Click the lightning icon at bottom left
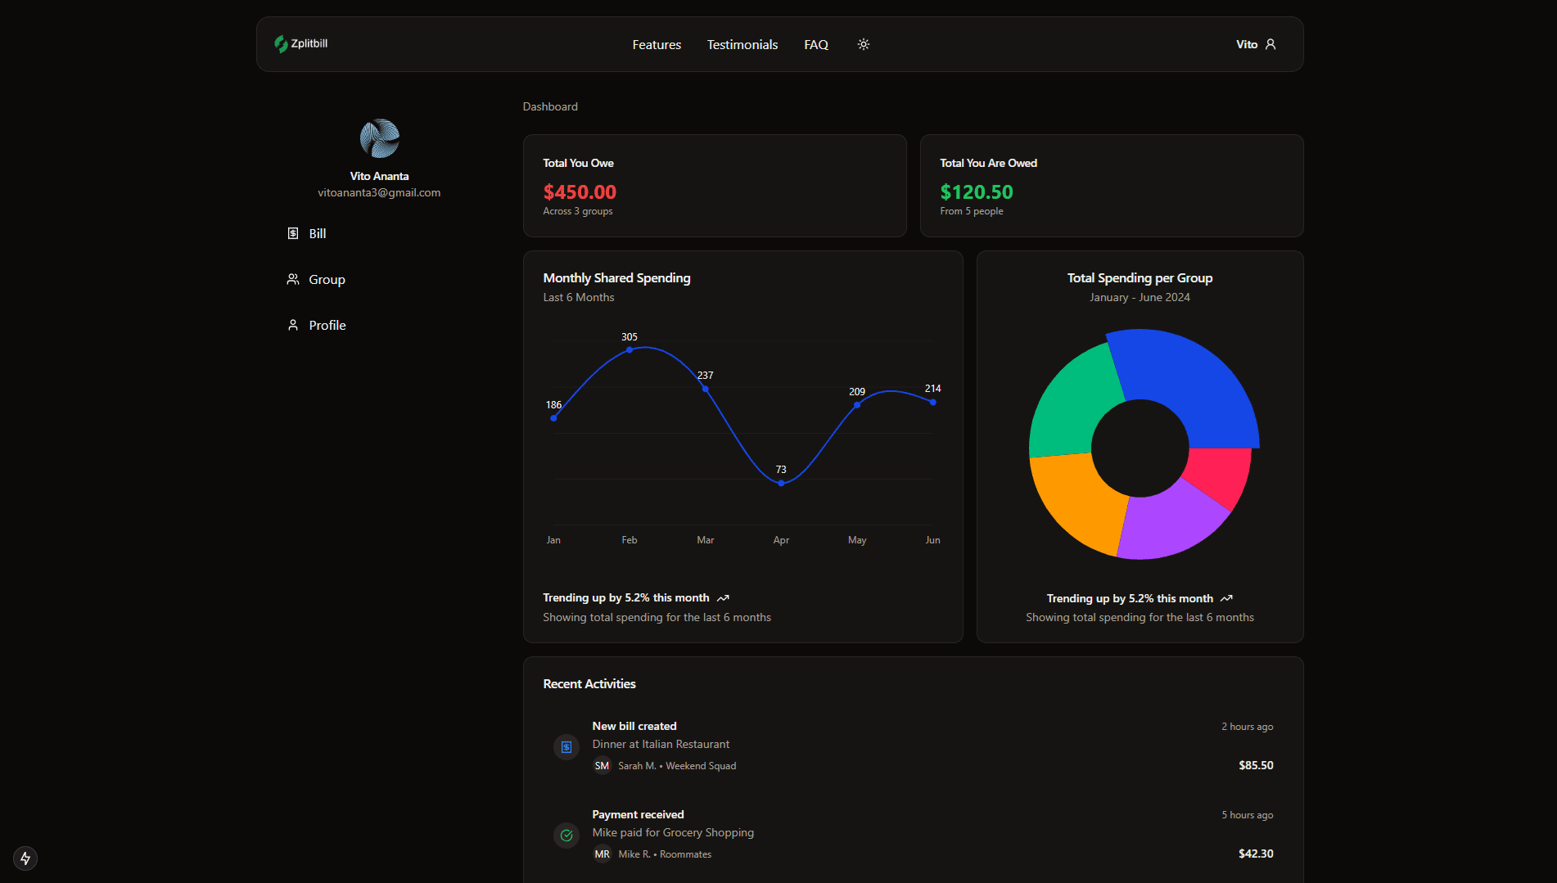The image size is (1557, 883). click(25, 858)
